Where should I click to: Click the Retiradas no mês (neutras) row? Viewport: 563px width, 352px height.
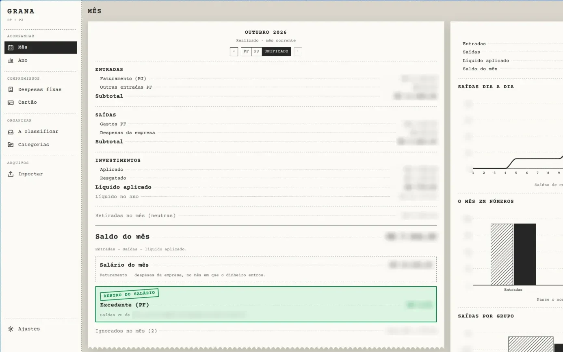(x=266, y=215)
